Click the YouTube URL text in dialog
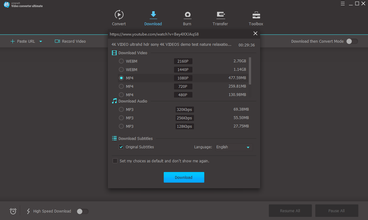Image resolution: width=368 pixels, height=220 pixels. [154, 34]
